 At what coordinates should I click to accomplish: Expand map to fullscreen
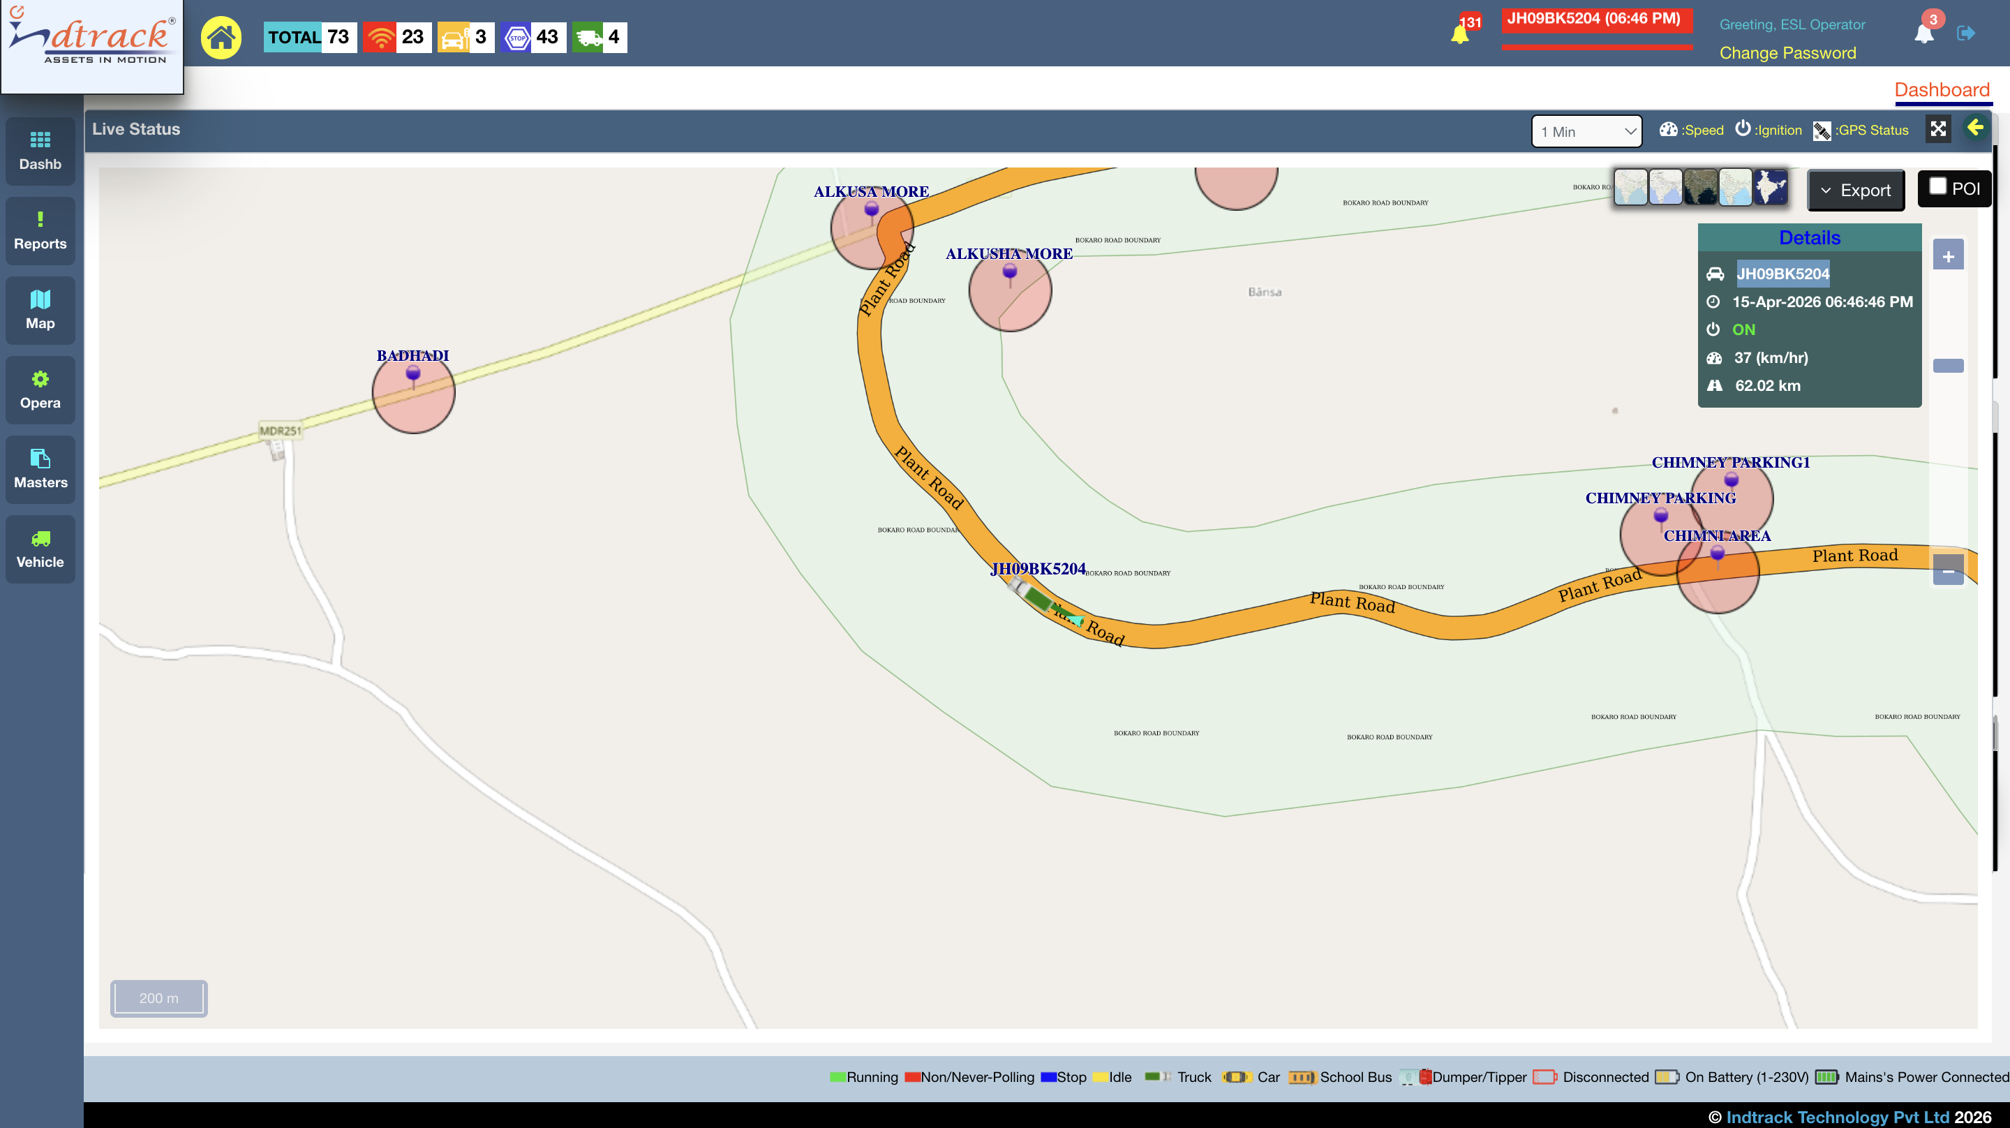coord(1938,130)
